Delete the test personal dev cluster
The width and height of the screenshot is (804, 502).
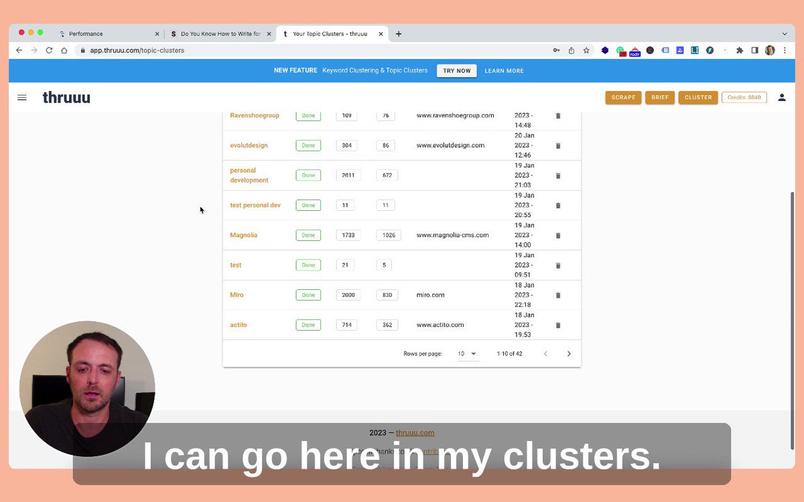click(558, 205)
